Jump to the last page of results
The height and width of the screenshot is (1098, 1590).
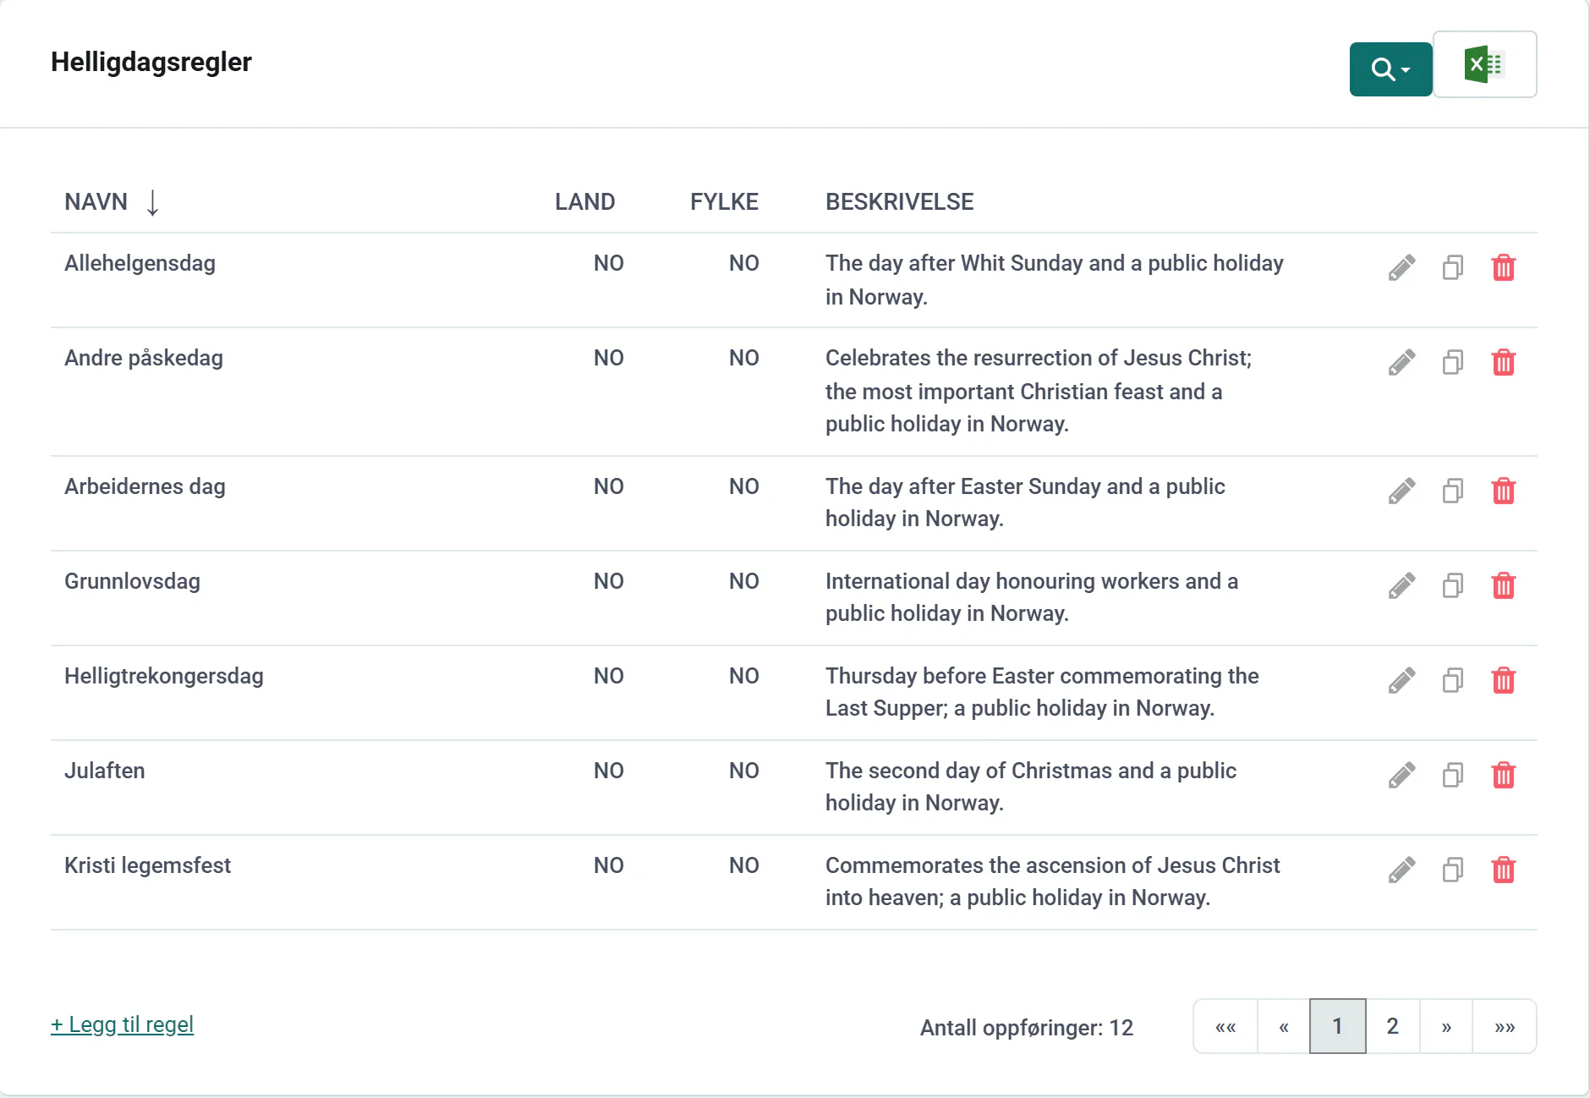point(1504,1026)
